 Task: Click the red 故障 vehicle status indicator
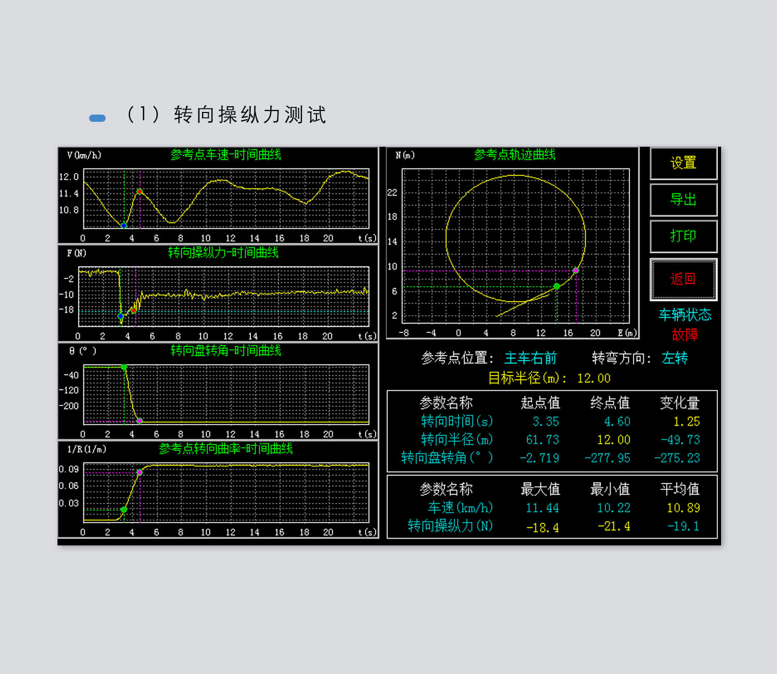coord(685,335)
